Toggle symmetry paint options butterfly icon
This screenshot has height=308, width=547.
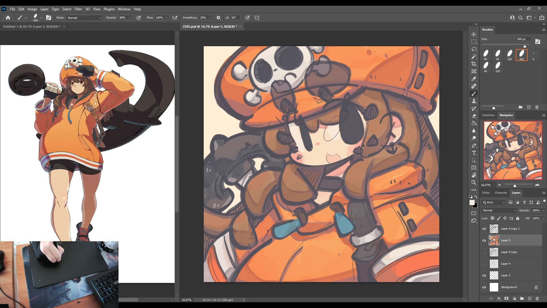click(x=257, y=18)
